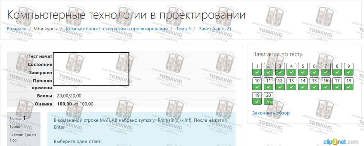Go to question 10 in navigation

pos(257,84)
